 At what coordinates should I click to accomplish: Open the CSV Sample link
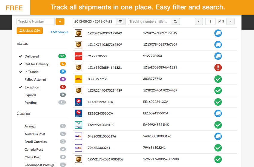(59, 32)
